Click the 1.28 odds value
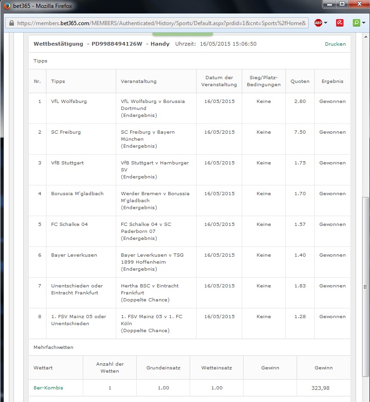Image resolution: width=370 pixels, height=402 pixels. 300,317
